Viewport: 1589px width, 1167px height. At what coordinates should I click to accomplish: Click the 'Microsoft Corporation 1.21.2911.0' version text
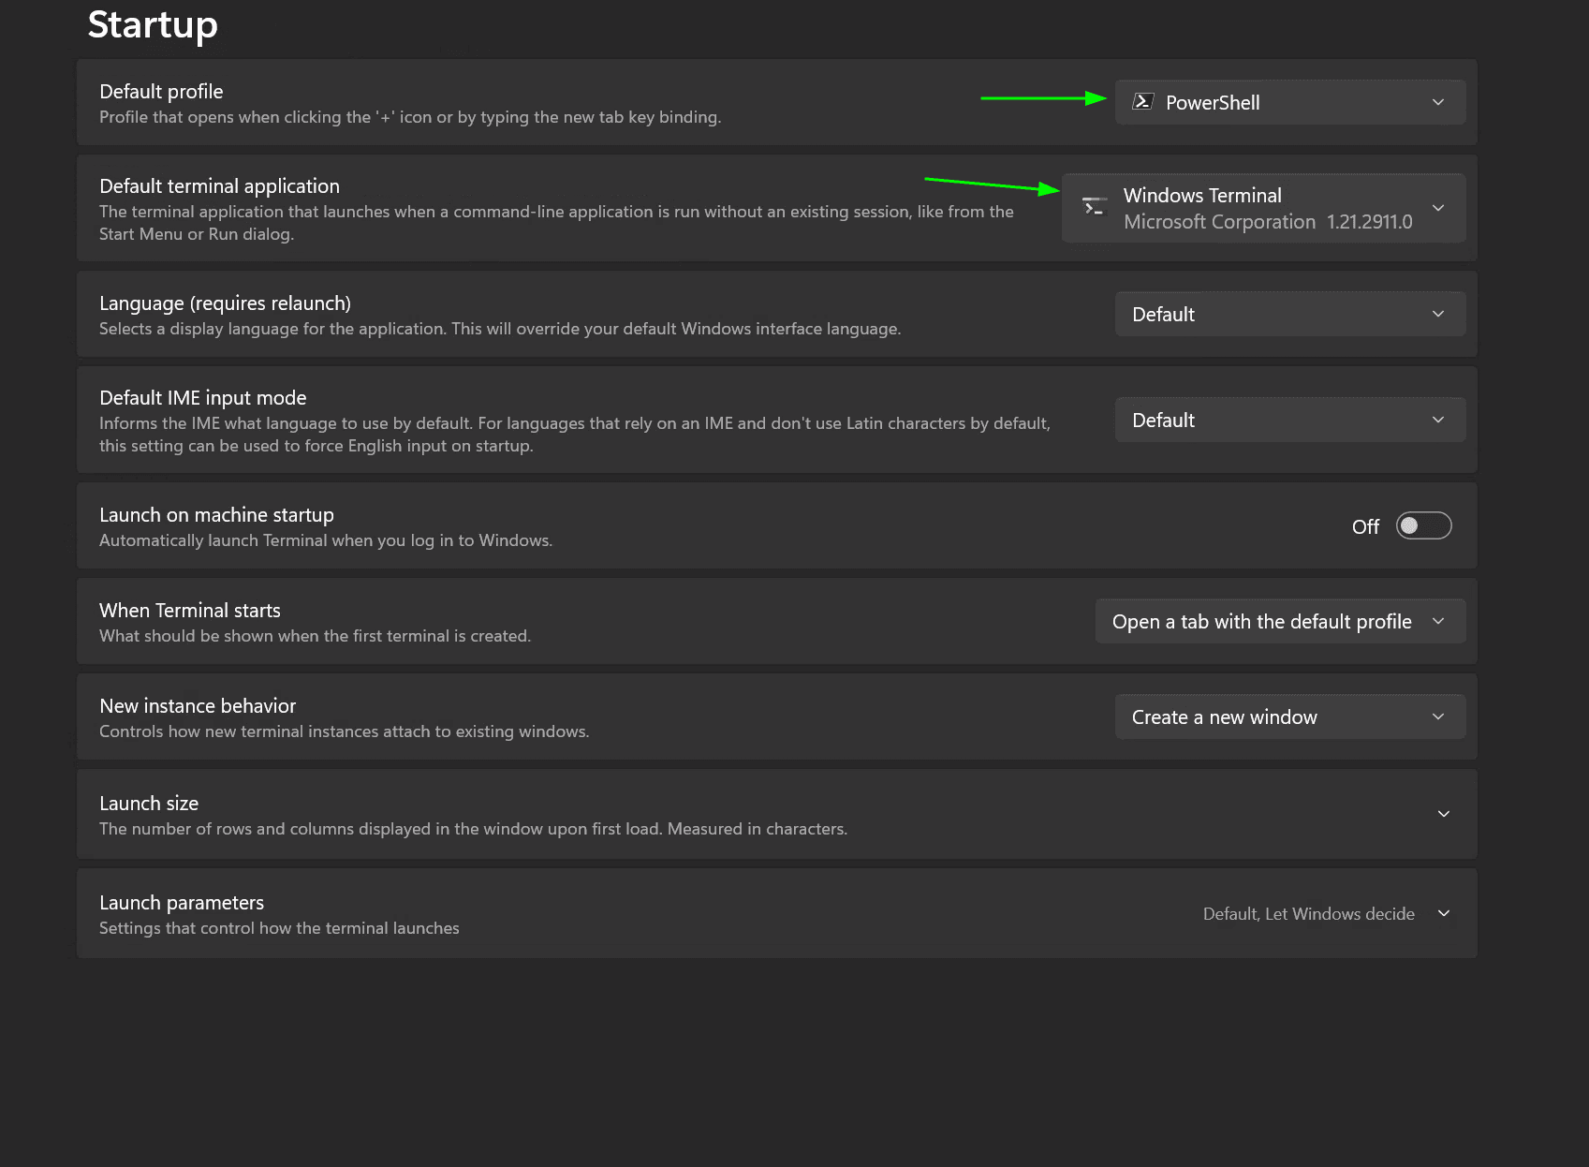pyautogui.click(x=1268, y=222)
